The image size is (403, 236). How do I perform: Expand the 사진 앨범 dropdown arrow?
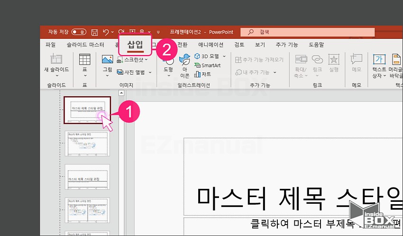pos(150,72)
